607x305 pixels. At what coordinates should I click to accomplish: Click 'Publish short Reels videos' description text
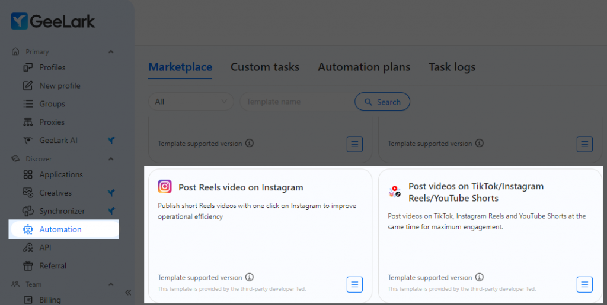(x=257, y=211)
